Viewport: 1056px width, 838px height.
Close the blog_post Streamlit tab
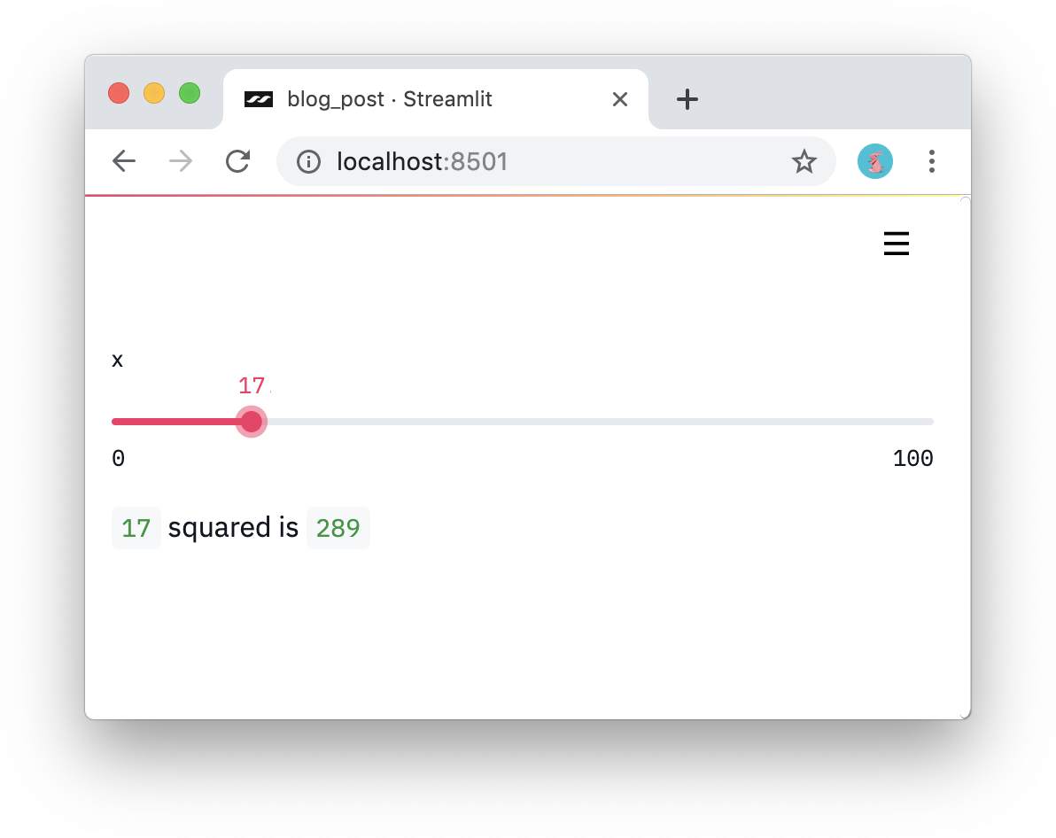619,100
